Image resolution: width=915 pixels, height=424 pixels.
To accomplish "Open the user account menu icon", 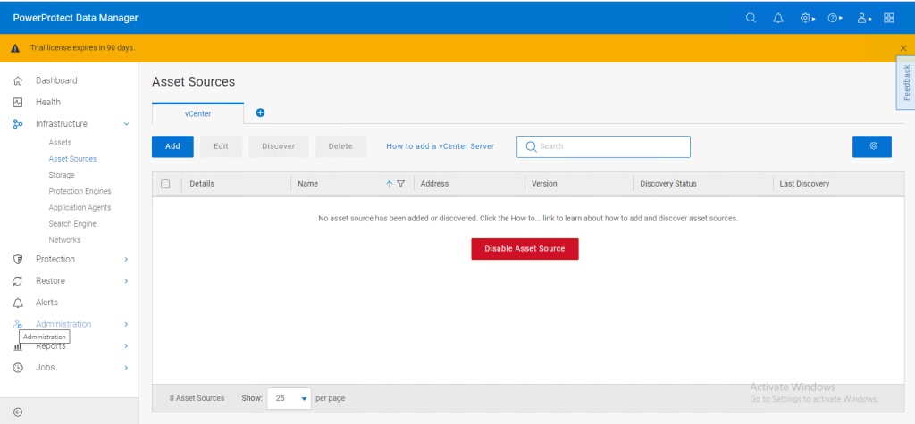I will (x=862, y=18).
